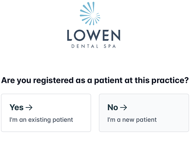Click the arrow next to Yes

(x=29, y=107)
